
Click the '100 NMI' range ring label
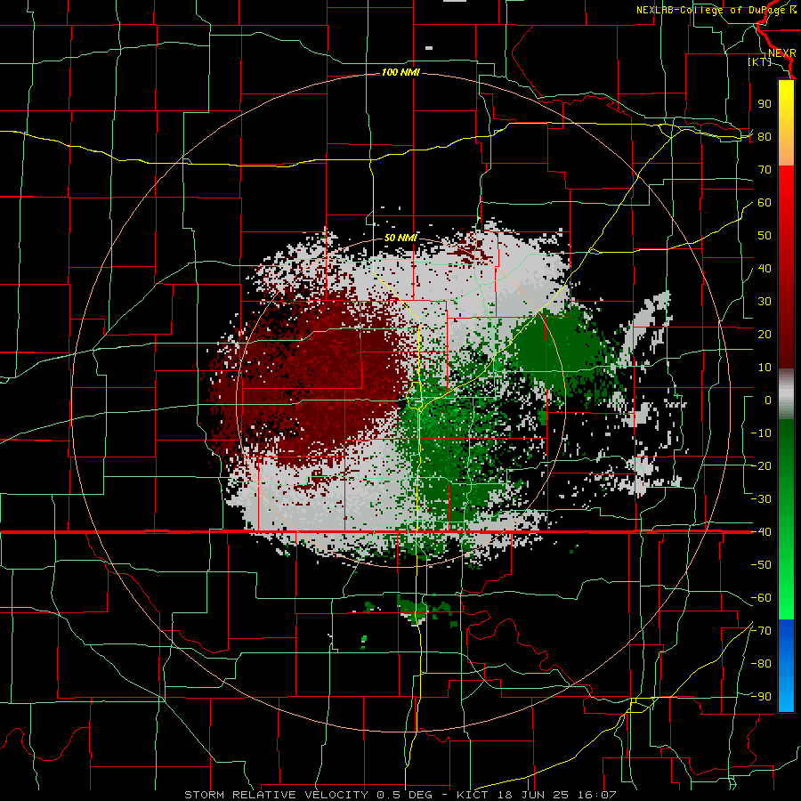(400, 73)
